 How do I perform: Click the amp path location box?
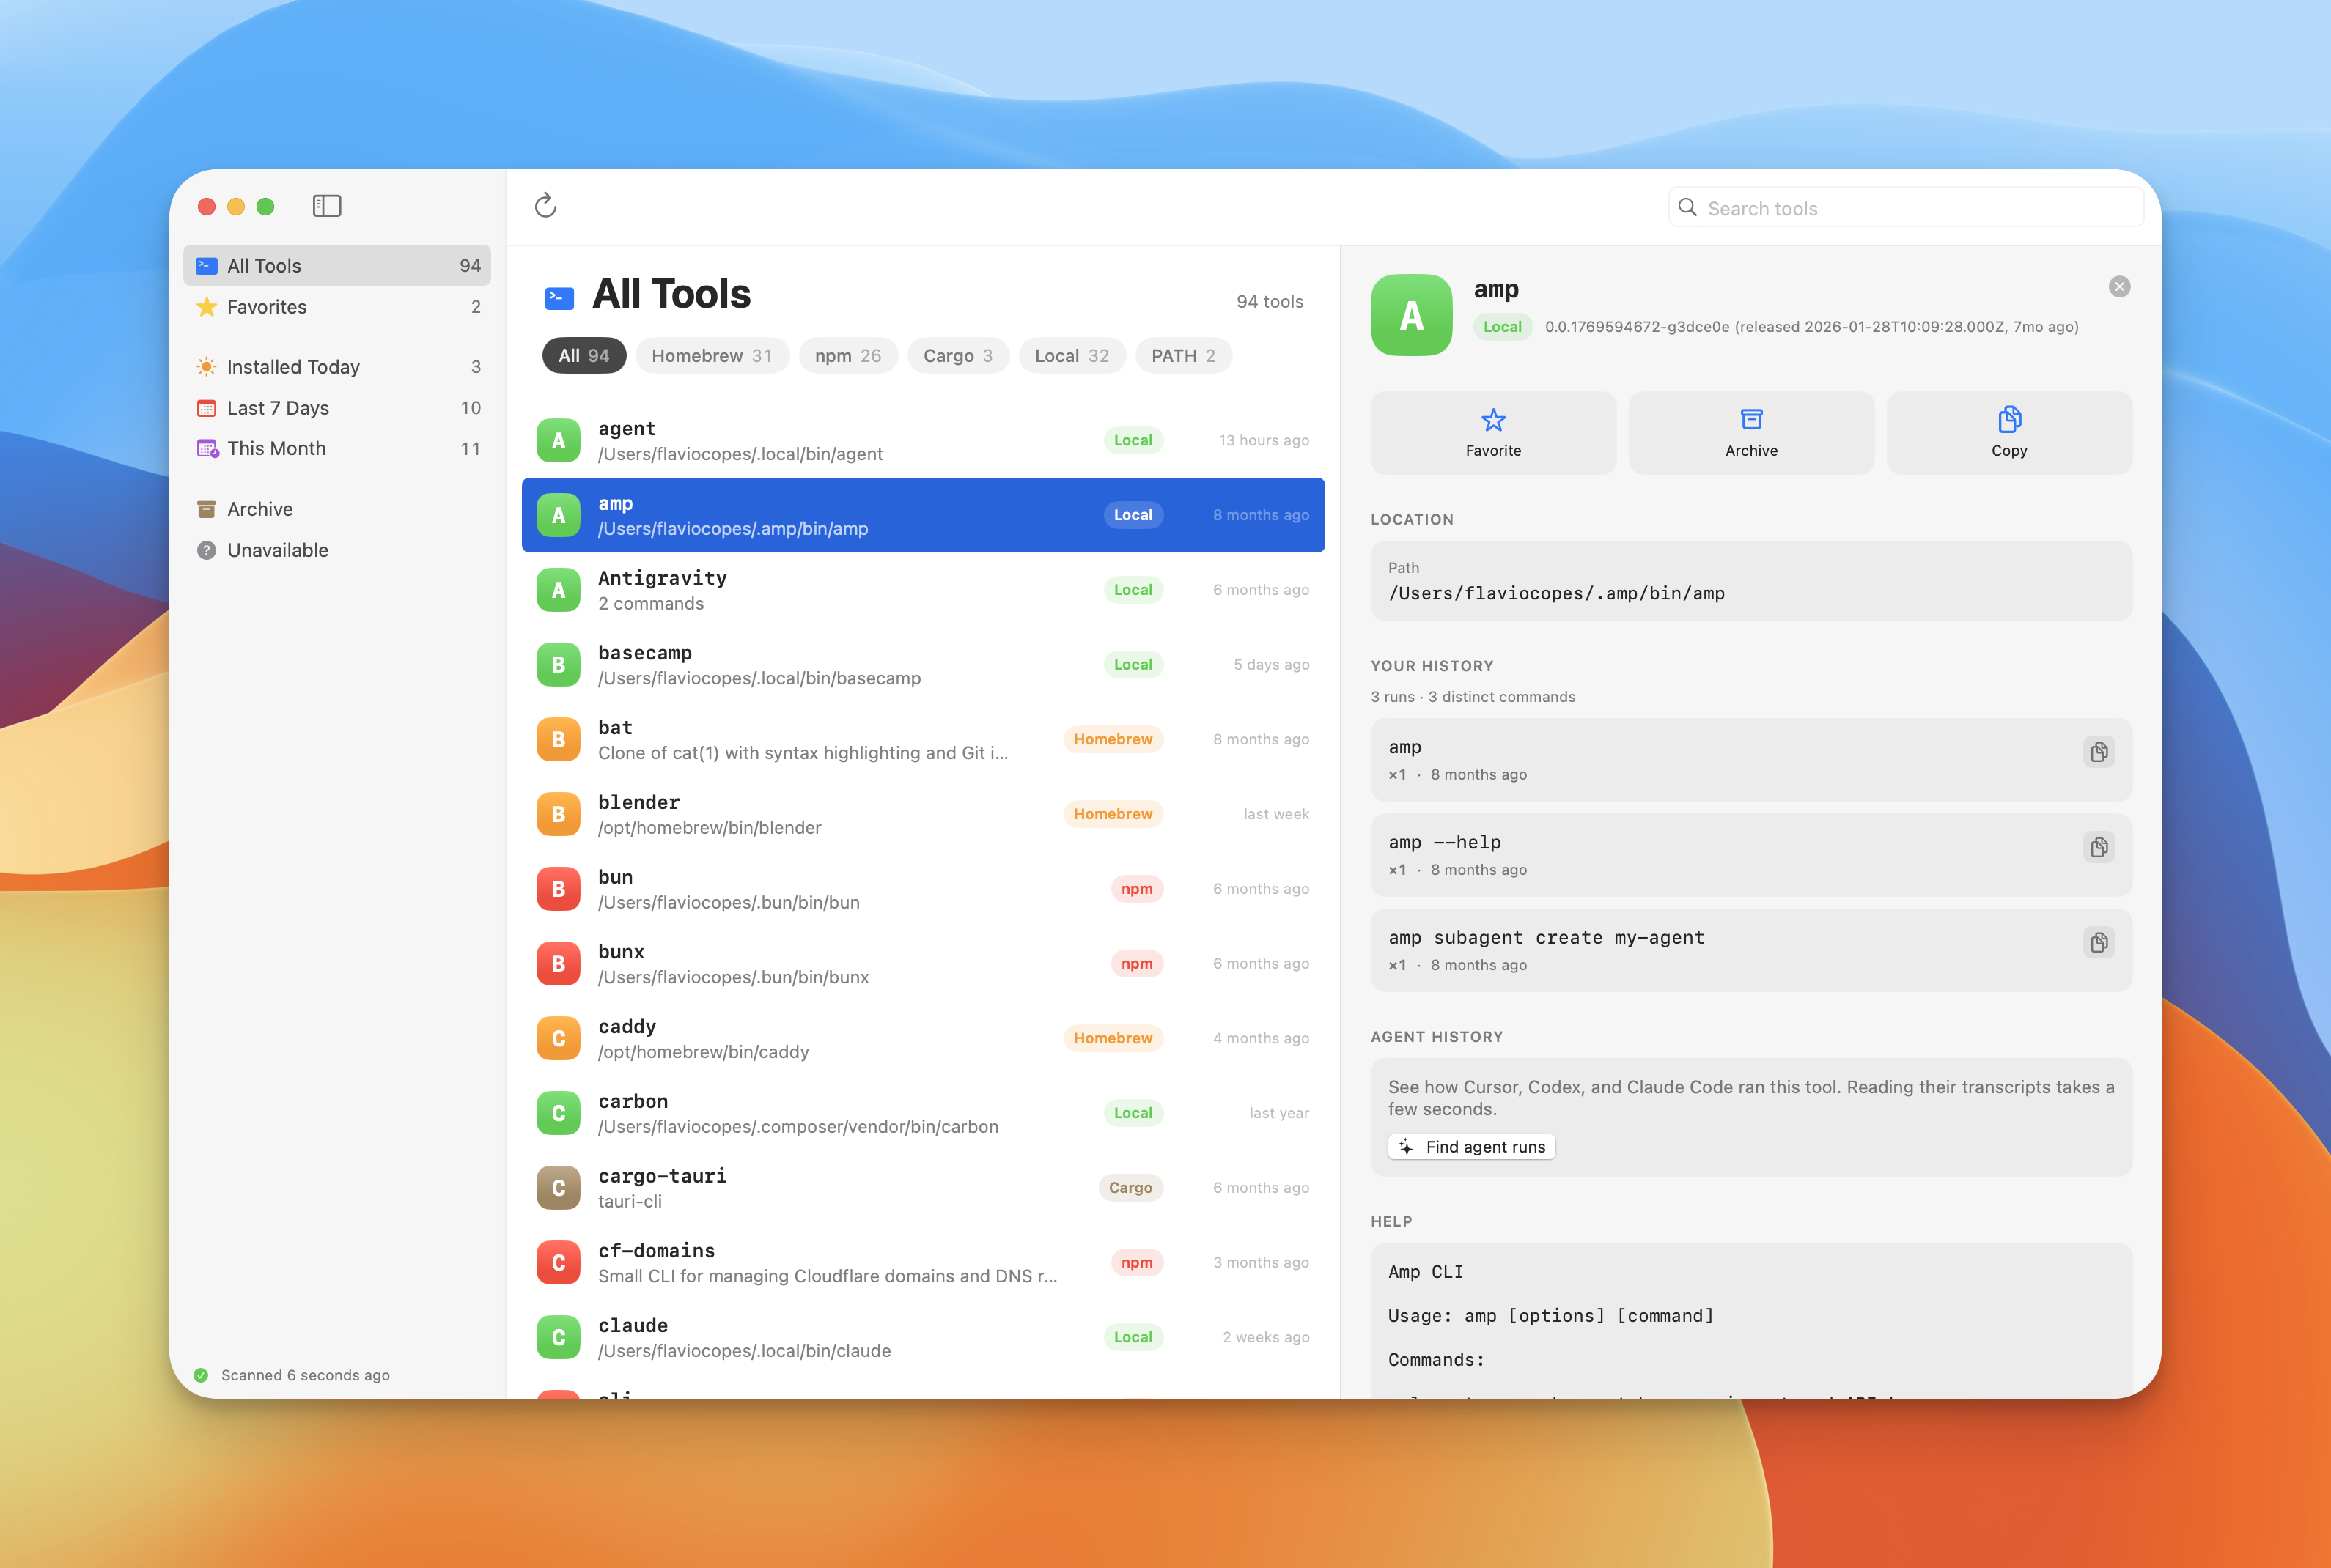tap(1750, 582)
